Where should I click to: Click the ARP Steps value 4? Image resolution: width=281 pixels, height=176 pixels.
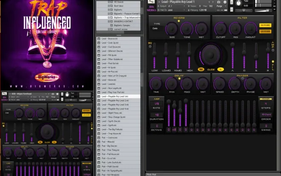click(266, 104)
